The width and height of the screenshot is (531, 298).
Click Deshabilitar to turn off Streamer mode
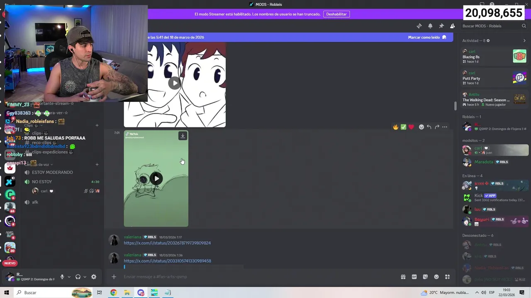coord(336,14)
